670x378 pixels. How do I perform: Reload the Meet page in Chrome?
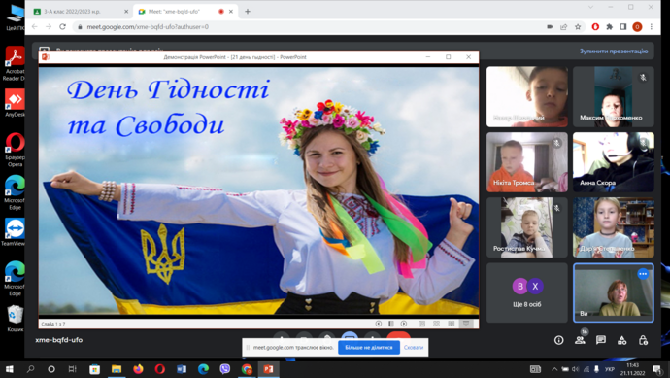click(62, 26)
